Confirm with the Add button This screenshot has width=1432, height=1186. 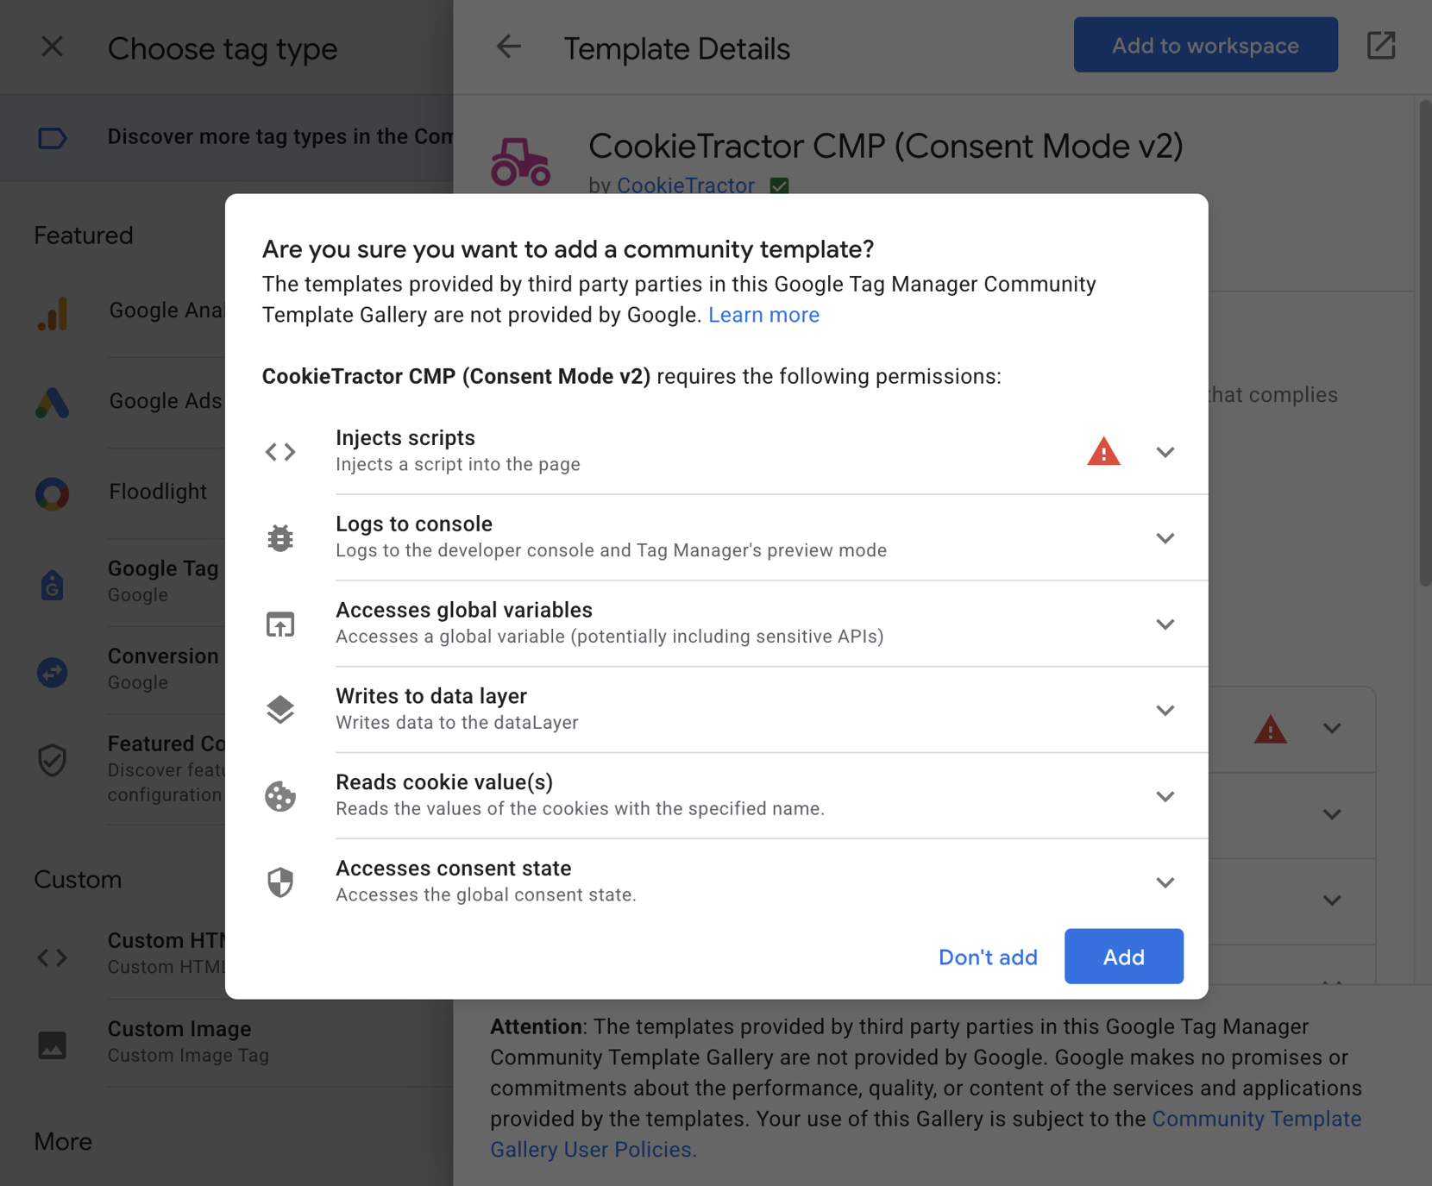(1123, 957)
